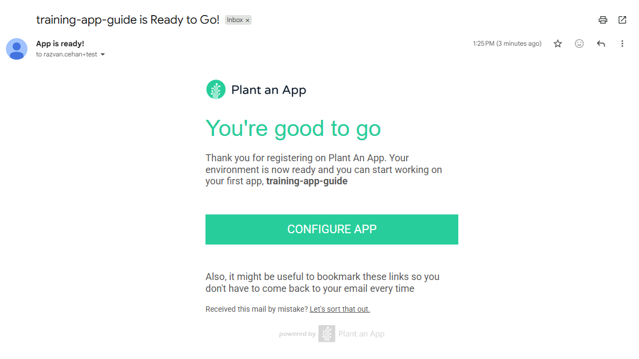Open the Let's sort that out link
The image size is (639, 359).
tap(339, 308)
